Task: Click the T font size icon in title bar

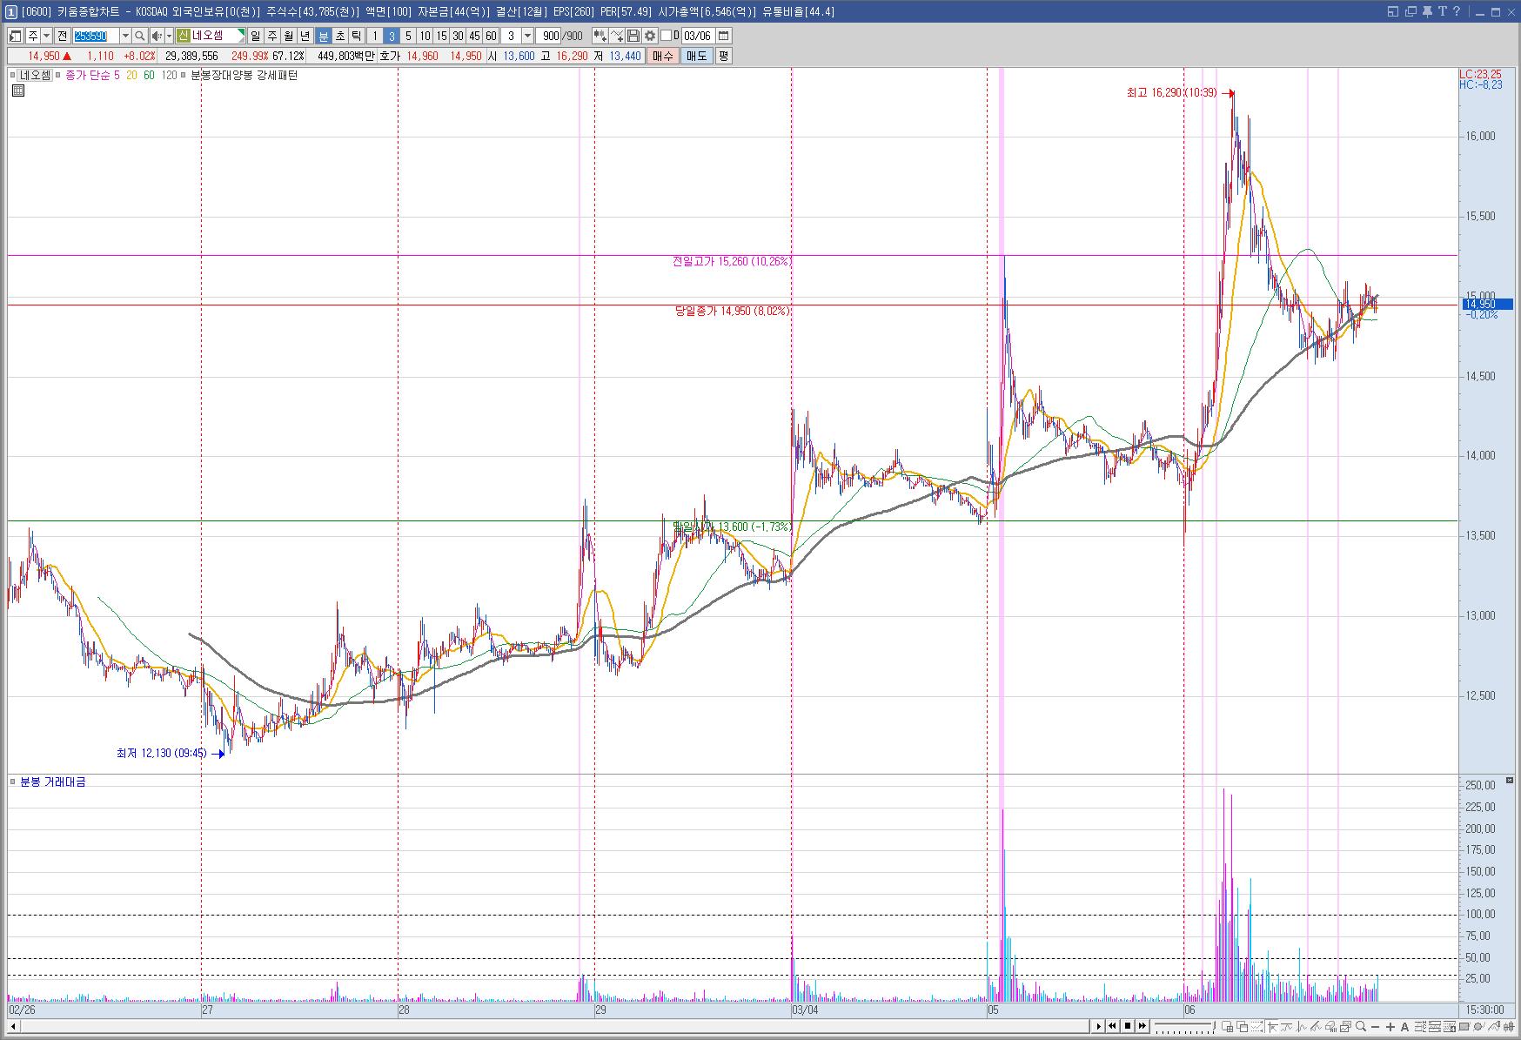Action: 1442,11
